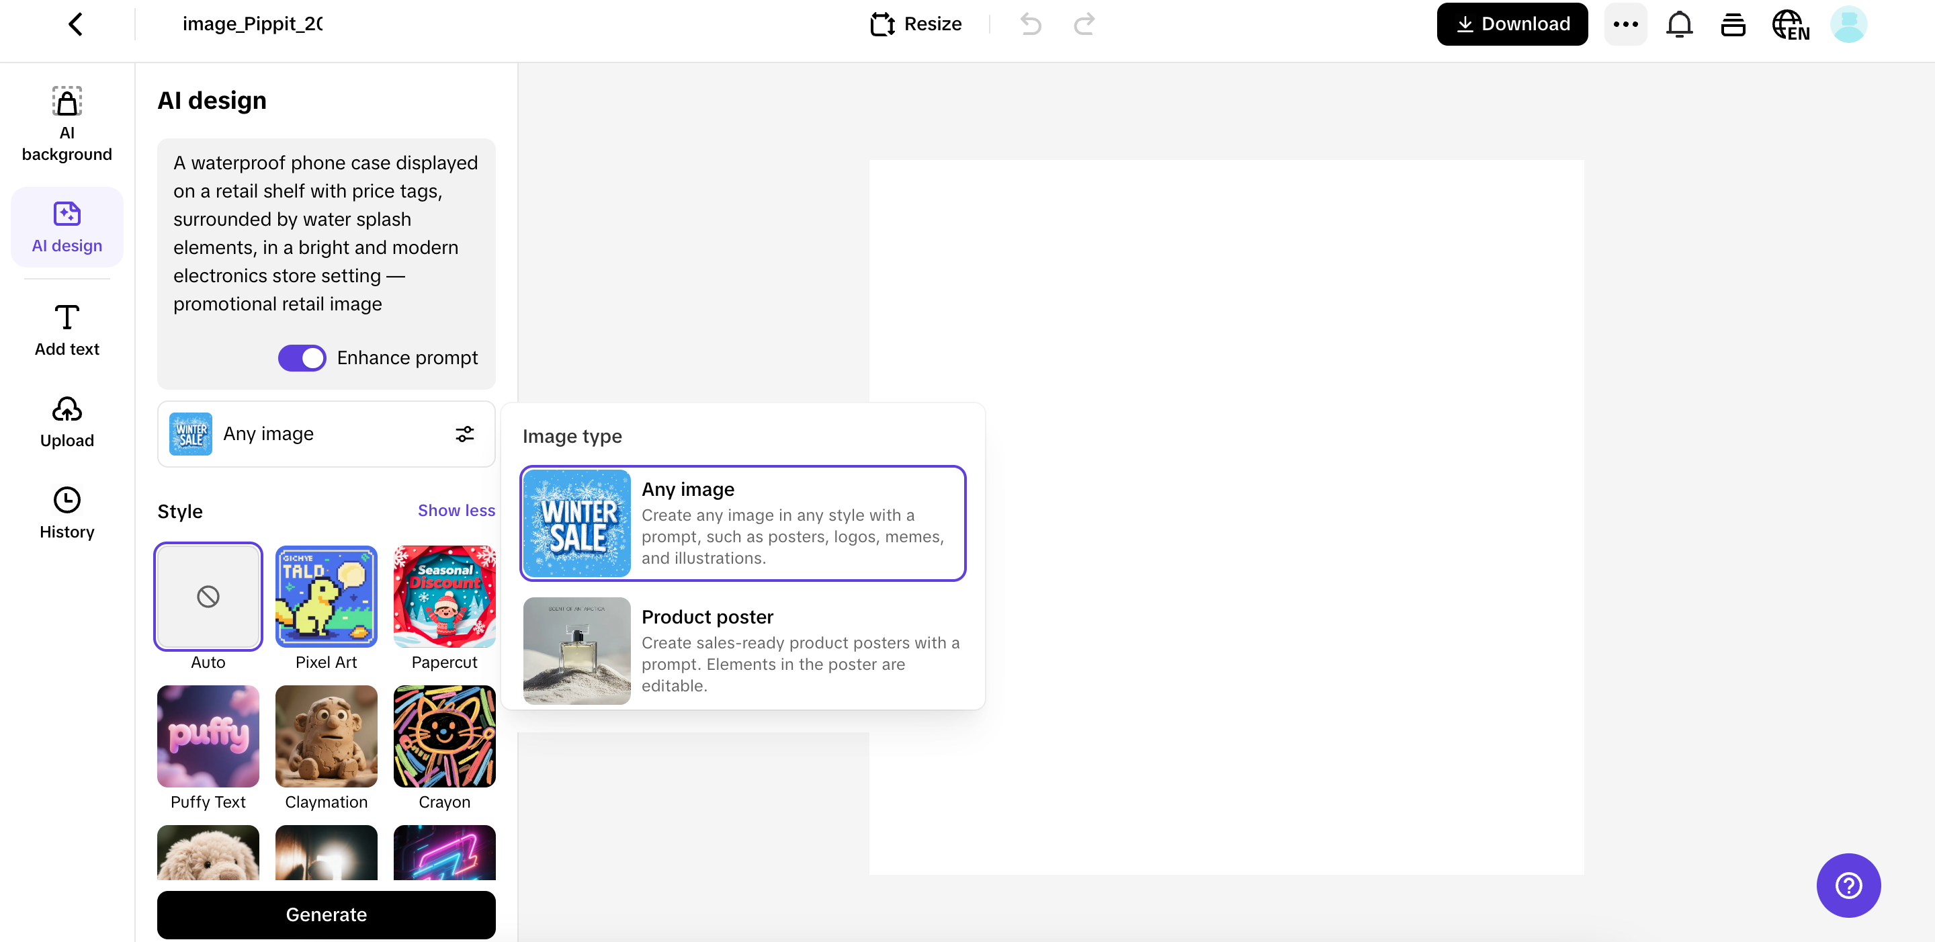This screenshot has height=942, width=1935.
Task: Open the language EN menu
Action: click(1791, 24)
